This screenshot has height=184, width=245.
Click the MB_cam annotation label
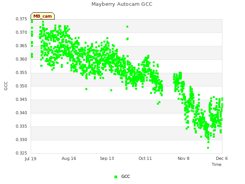click(x=42, y=16)
